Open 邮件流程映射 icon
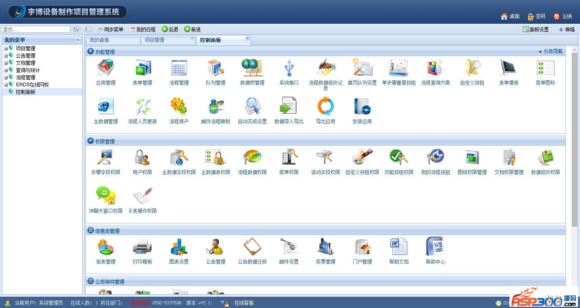 pos(216,106)
